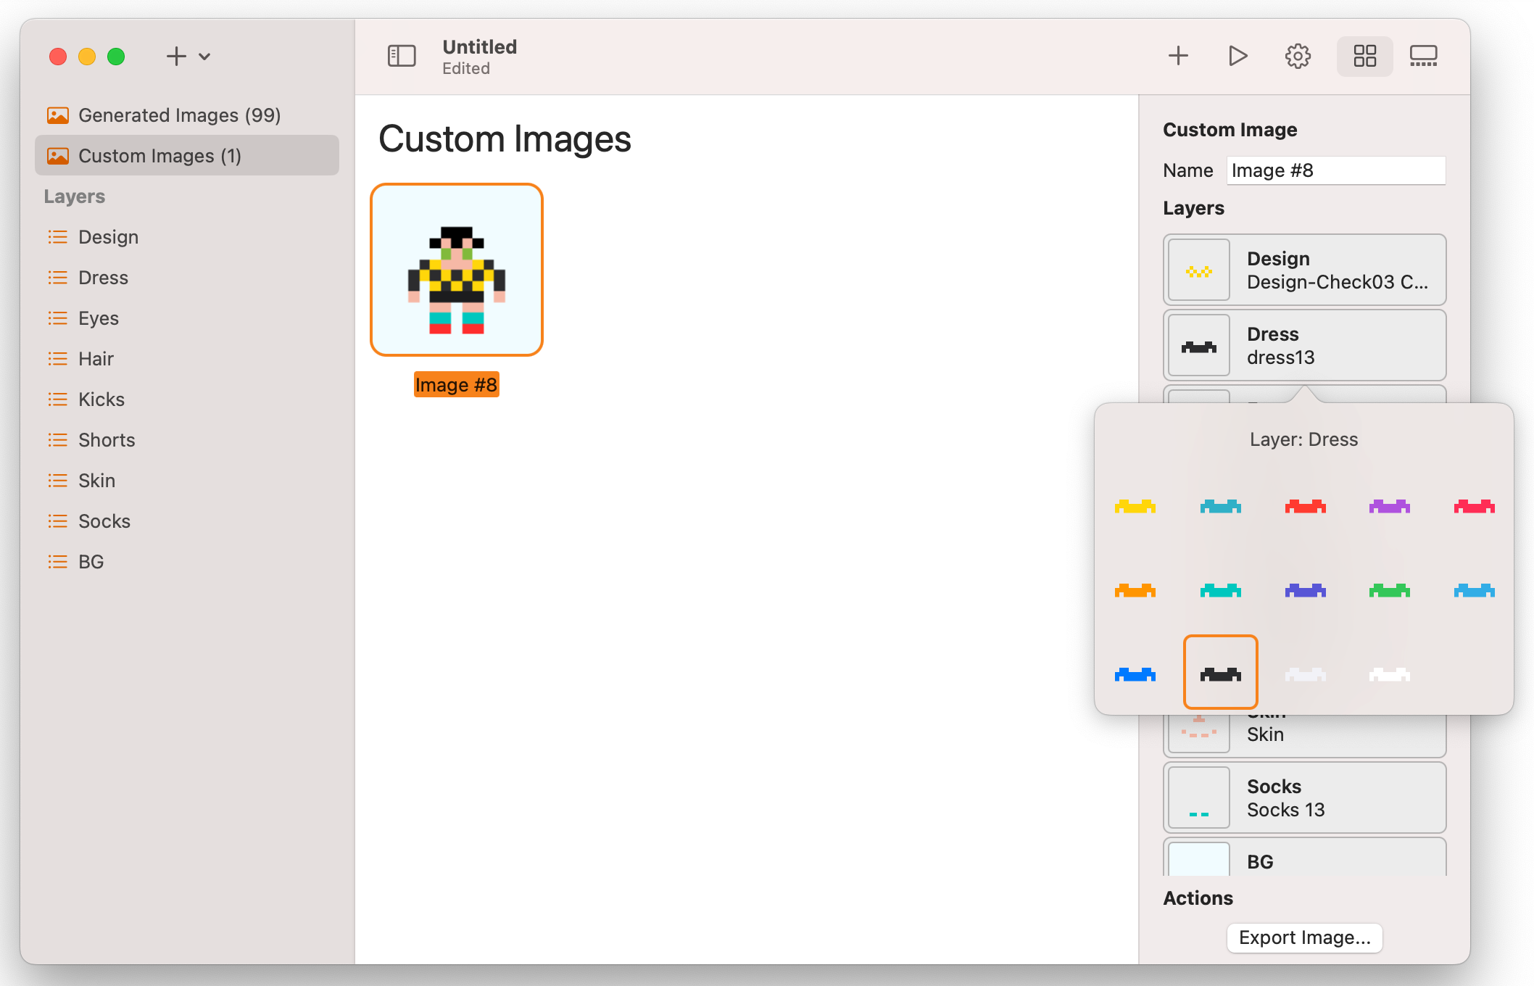Open the Socks 13 layer picker
Image resolution: width=1534 pixels, height=986 pixels.
click(x=1304, y=797)
